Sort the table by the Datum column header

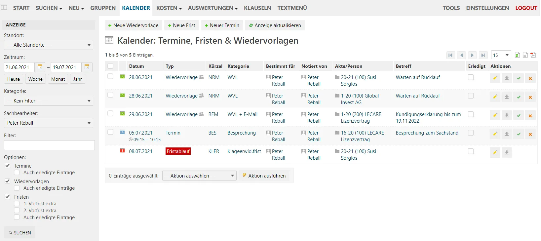pyautogui.click(x=136, y=66)
